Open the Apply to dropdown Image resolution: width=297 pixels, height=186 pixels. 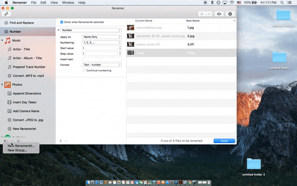point(101,37)
